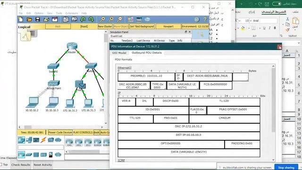This screenshot has height=170, width=302.
Task: Select WAN Emulation cloud subcategory icon
Action: pyautogui.click(x=58, y=154)
